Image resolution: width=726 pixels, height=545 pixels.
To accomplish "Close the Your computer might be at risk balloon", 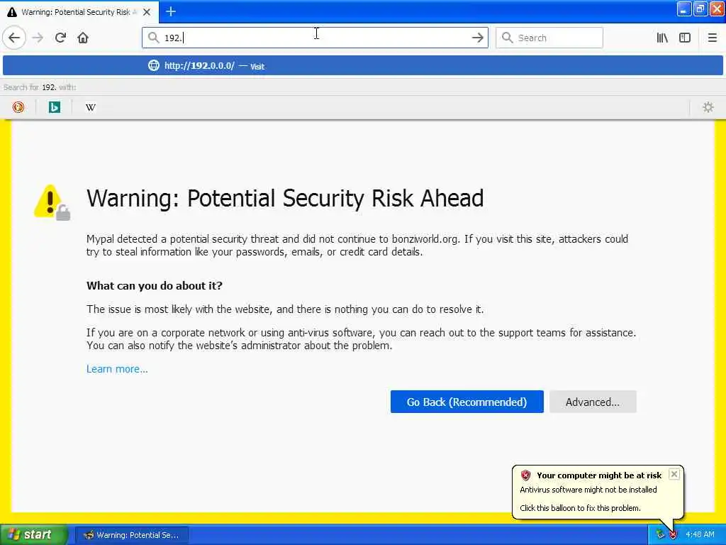I will point(674,474).
